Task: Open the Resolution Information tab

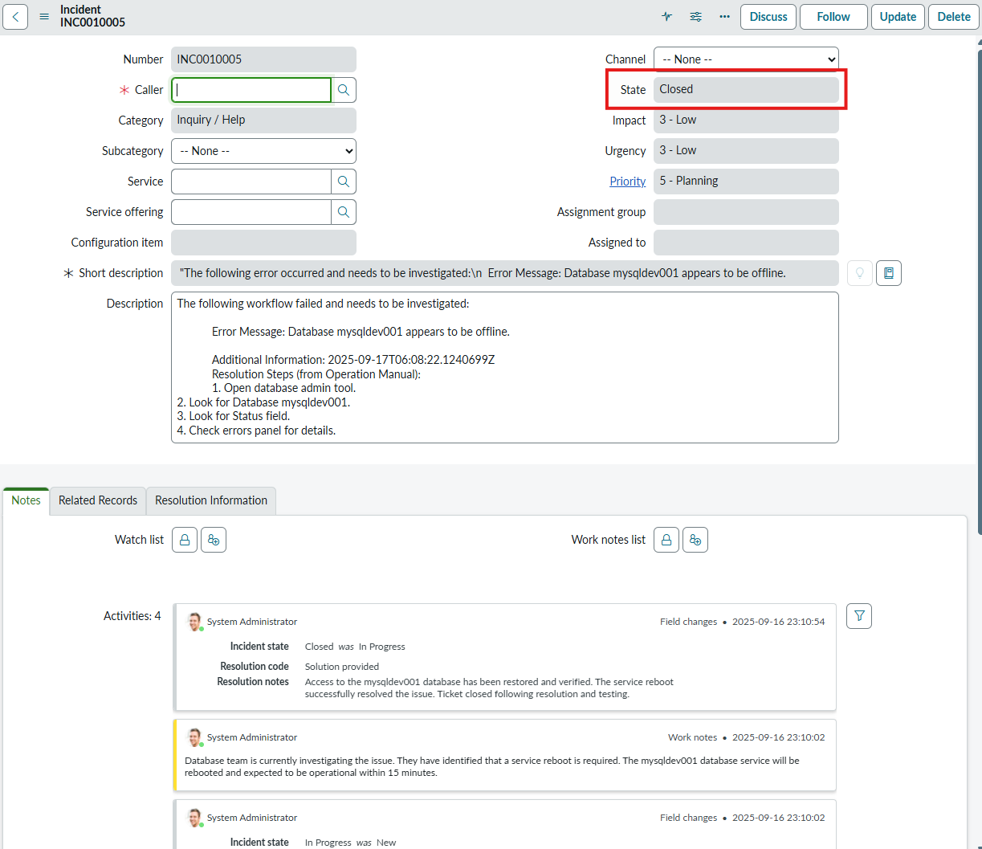Action: pos(210,500)
